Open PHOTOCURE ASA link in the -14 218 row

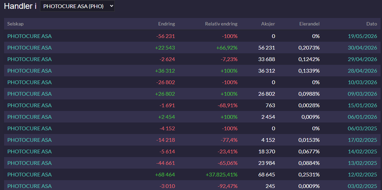(x=30, y=140)
